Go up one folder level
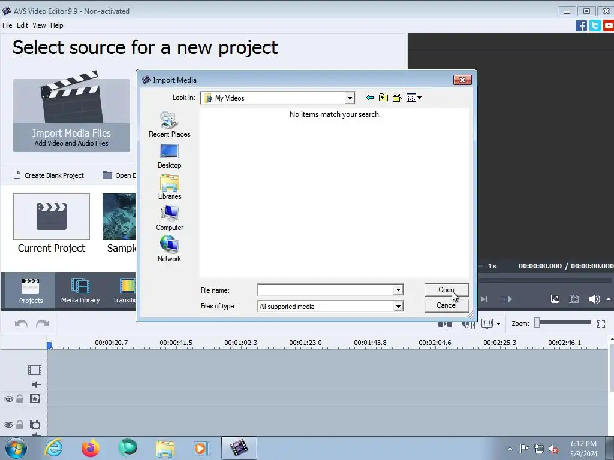This screenshot has width=614, height=460. pos(383,98)
